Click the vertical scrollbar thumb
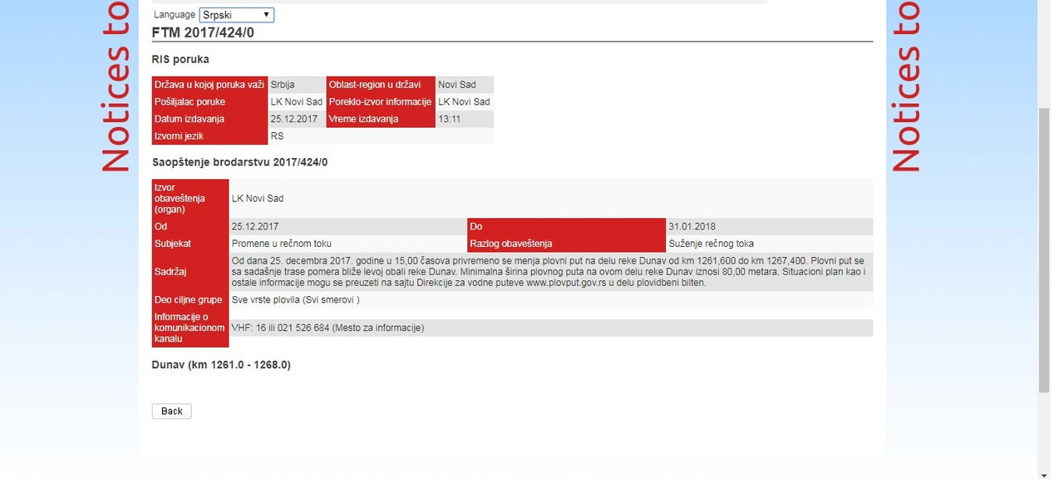Image resolution: width=1064 pixels, height=479 pixels. coord(1044,249)
